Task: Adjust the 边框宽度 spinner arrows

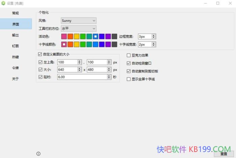Action: [x=153, y=36]
